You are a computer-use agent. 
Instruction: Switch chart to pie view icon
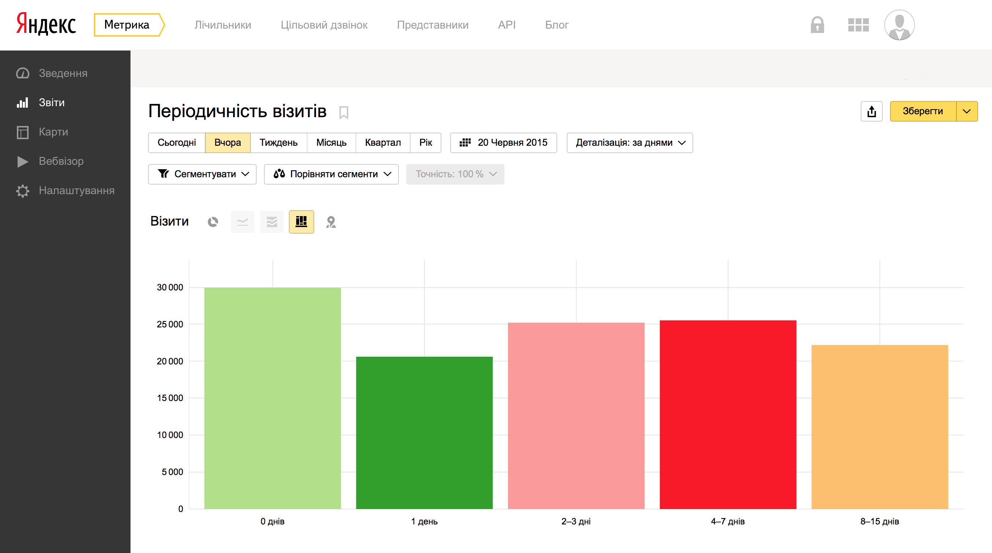(213, 222)
